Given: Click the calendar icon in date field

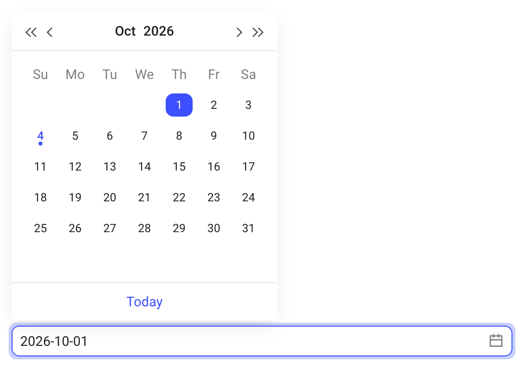Looking at the screenshot, I should [496, 341].
